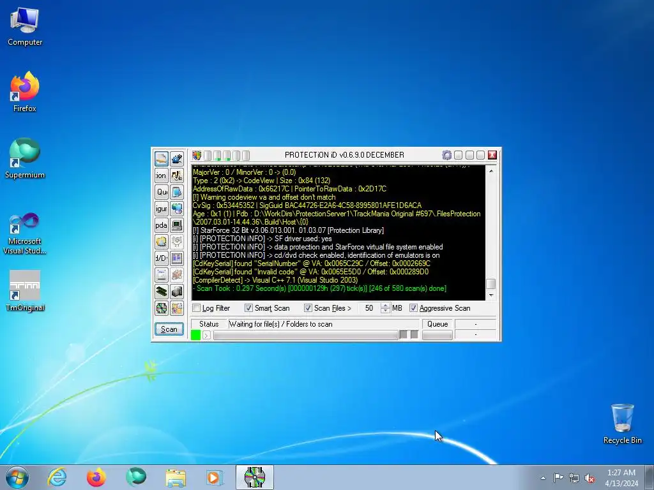654x490 pixels.
Task: Click the faded chip icon in the sidebar
Action: [x=177, y=275]
